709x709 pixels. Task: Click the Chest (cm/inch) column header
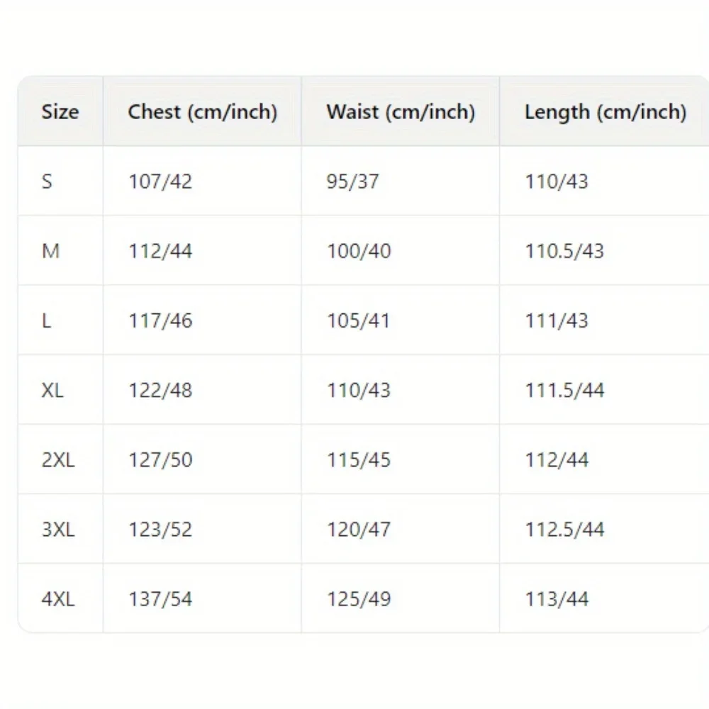(x=202, y=112)
